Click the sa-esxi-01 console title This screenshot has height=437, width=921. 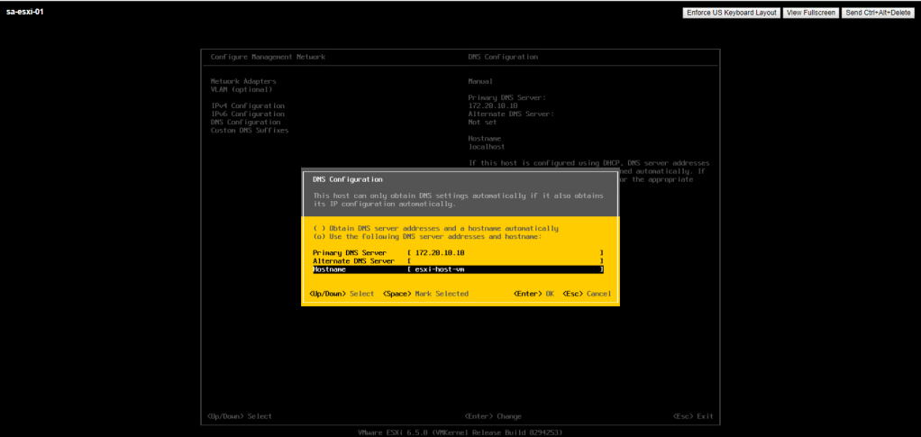coord(24,13)
